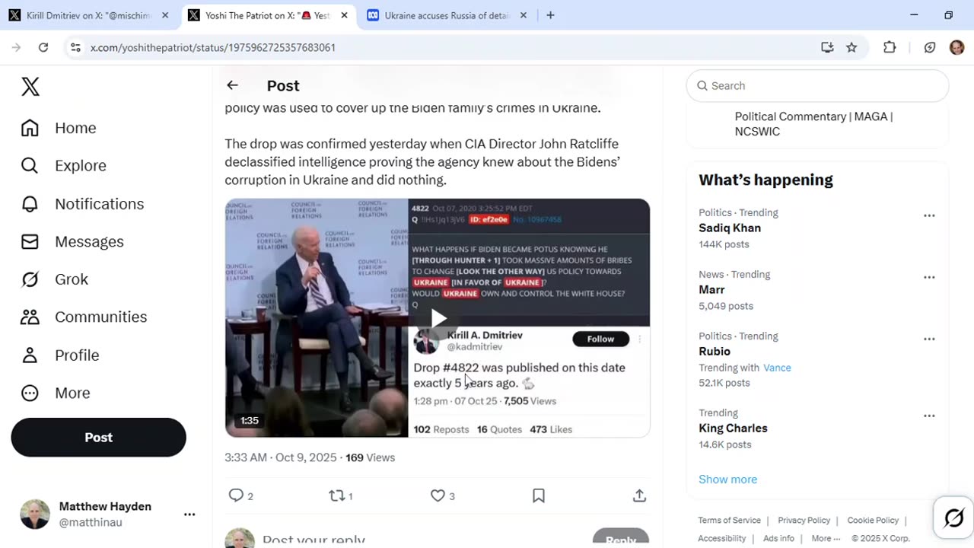The image size is (974, 548).
Task: Click the Search input field
Action: point(817,85)
